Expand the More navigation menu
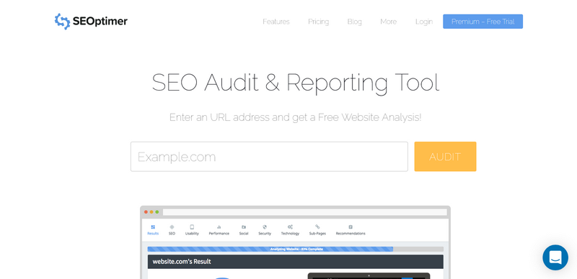The width and height of the screenshot is (577, 279). tap(388, 22)
